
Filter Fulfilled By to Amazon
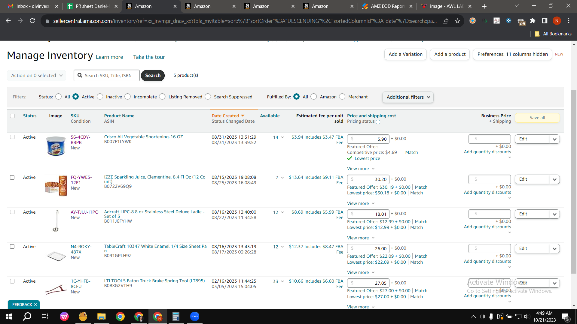314,97
